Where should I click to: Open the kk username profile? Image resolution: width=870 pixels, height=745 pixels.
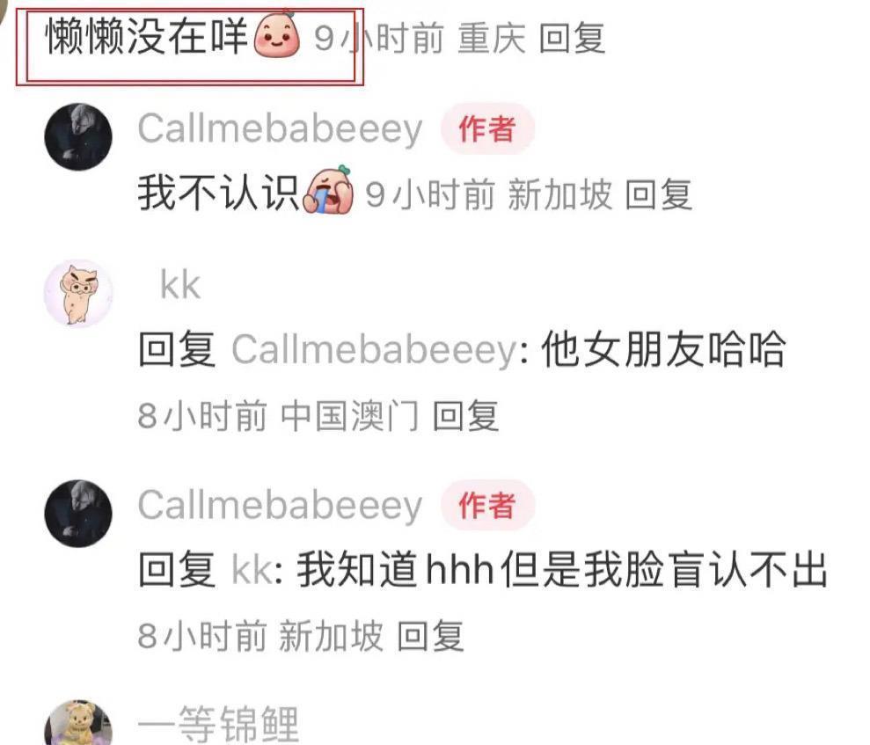click(x=179, y=285)
